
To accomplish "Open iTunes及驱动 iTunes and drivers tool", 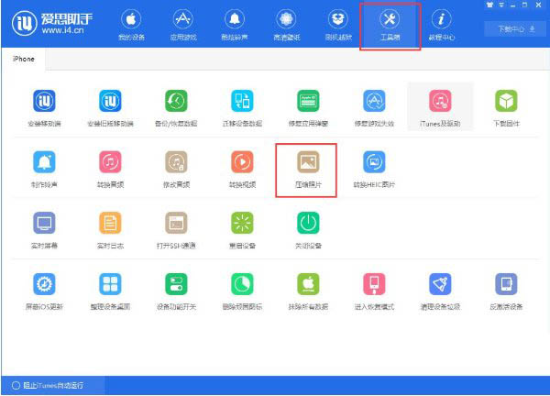I will point(440,108).
